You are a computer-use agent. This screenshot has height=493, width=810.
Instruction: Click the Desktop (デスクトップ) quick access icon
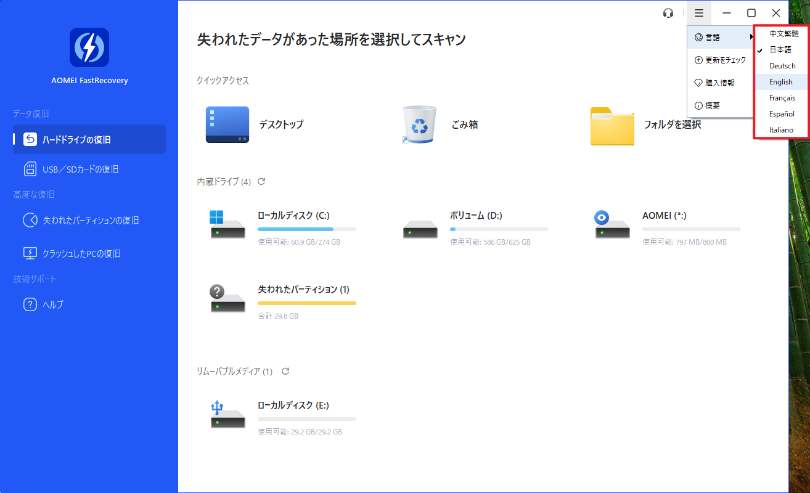click(x=227, y=124)
